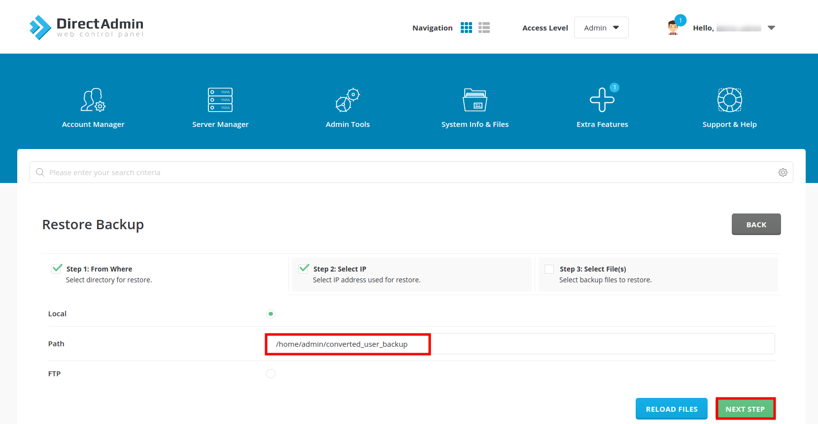Select Step 1: From Where tab
The height and width of the screenshot is (424, 818).
click(x=165, y=274)
